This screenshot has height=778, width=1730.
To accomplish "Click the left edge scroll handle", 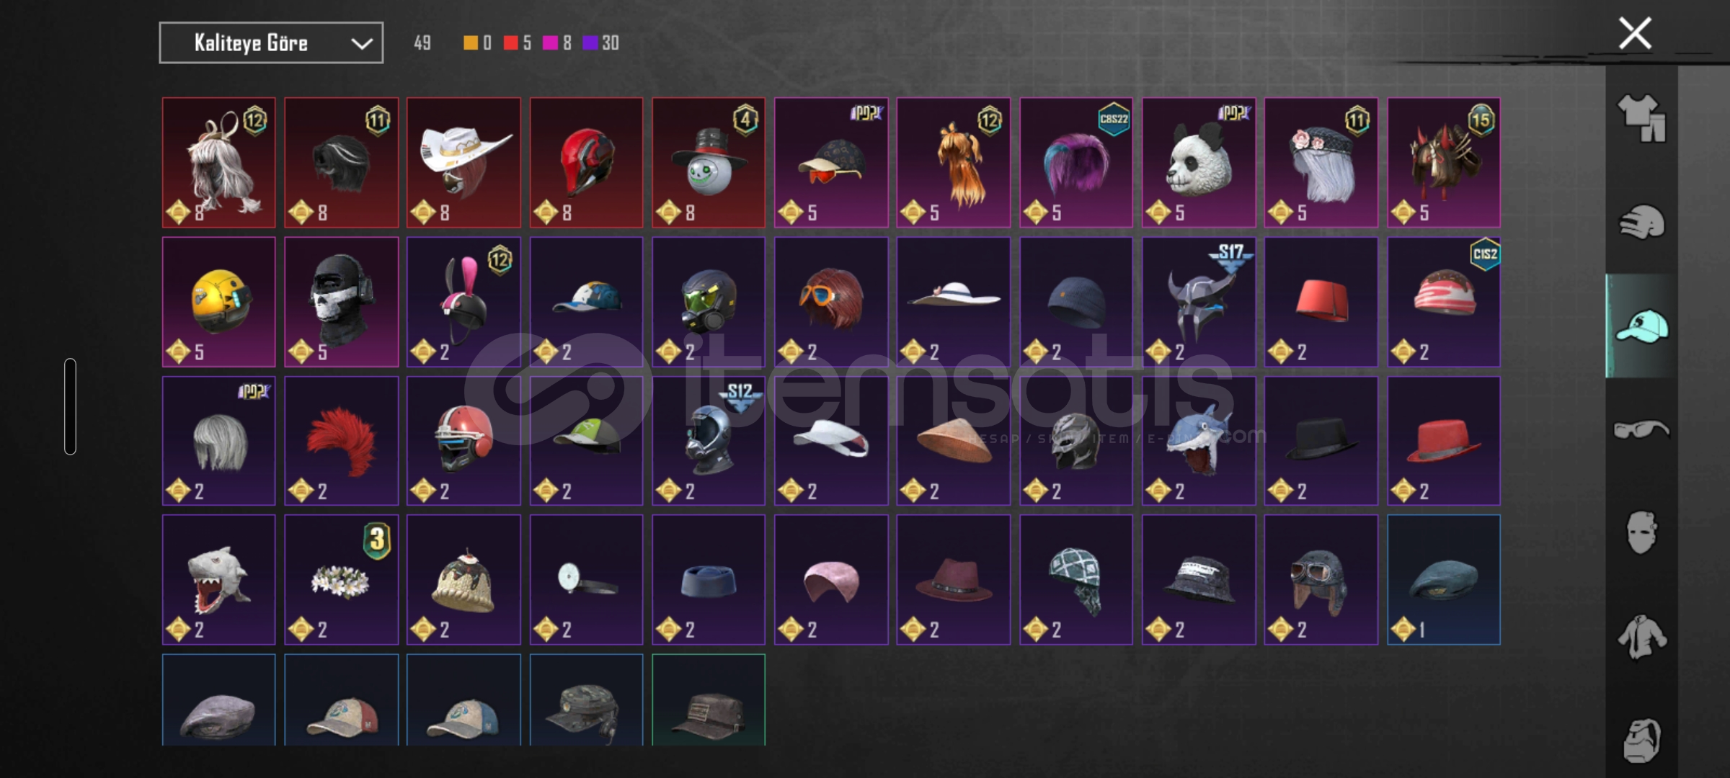I will 70,406.
